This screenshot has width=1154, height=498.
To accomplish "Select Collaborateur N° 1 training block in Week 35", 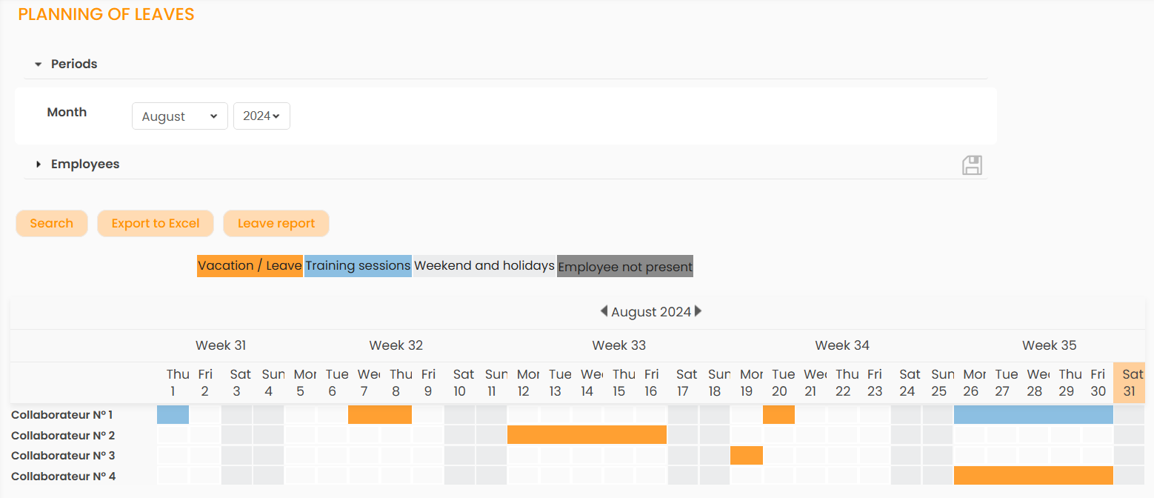I will pos(1033,415).
